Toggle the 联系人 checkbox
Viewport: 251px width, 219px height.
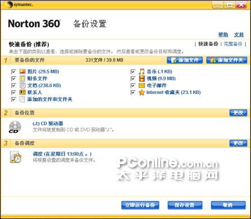(x=13, y=92)
